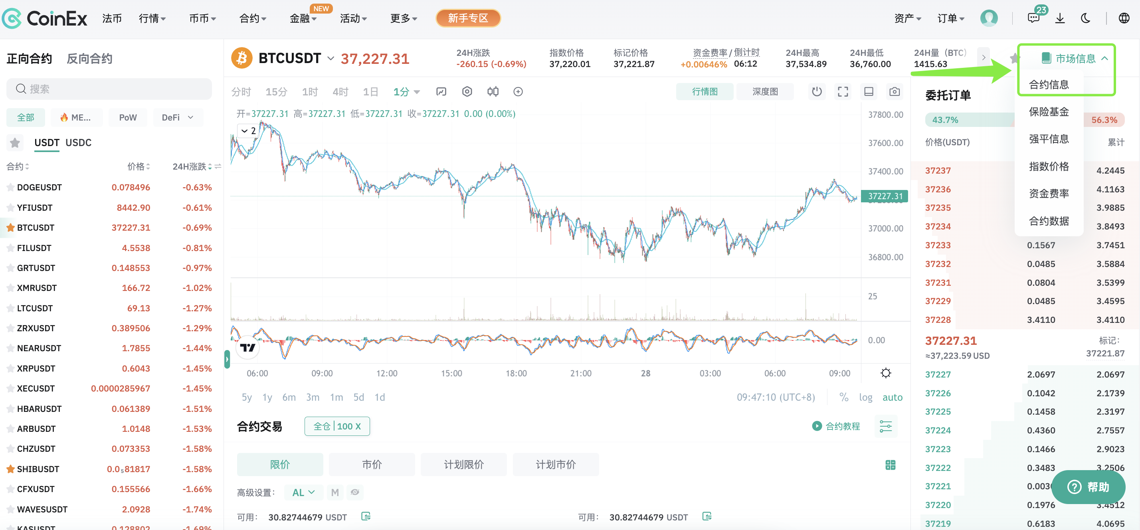Expand the DeFi category dropdown
Screen dimensions: 1140x530
click(x=178, y=117)
